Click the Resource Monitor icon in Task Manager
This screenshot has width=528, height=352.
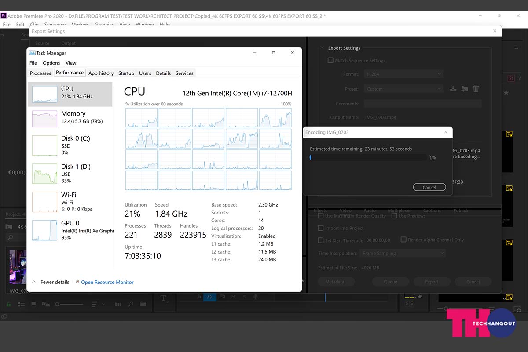[77, 282]
